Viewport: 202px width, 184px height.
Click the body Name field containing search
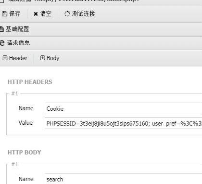pos(123,179)
